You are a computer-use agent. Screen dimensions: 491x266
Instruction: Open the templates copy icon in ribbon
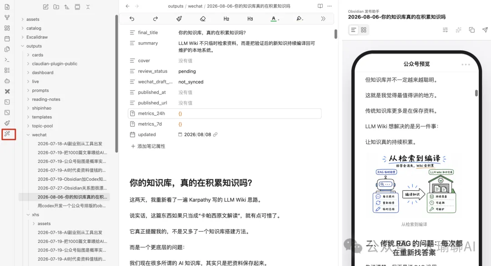pyautogui.click(x=7, y=49)
